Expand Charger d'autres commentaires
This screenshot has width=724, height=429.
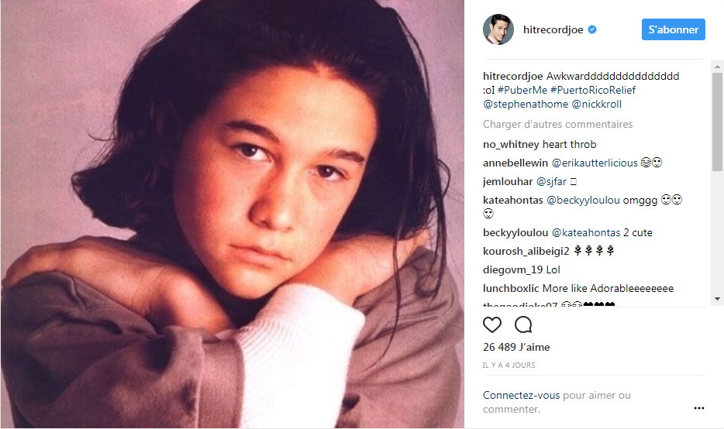(x=558, y=124)
